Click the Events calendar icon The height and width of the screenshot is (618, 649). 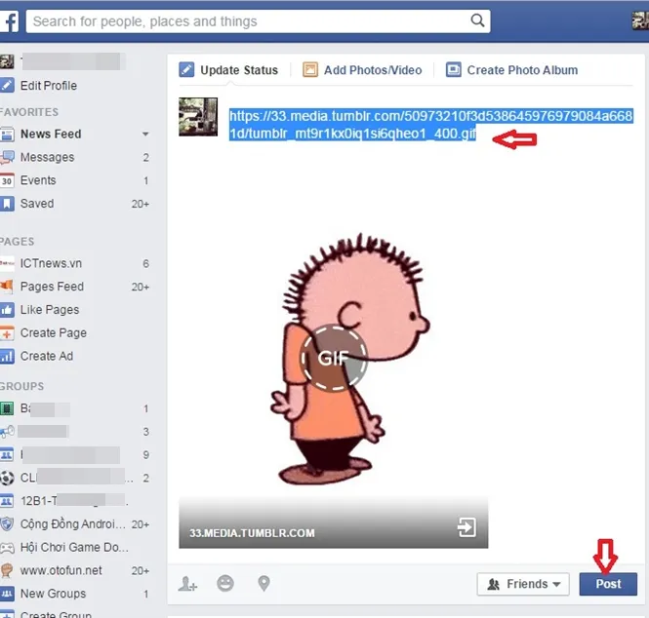(7, 180)
